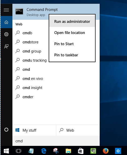Launch Evernote from the taskbar
The image size is (127, 155).
pos(93,151)
